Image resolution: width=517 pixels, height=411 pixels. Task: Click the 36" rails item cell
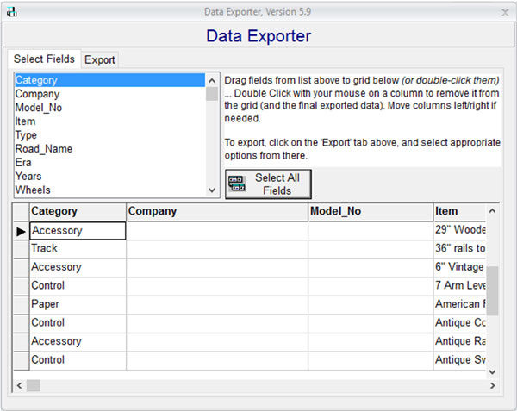coord(459,248)
